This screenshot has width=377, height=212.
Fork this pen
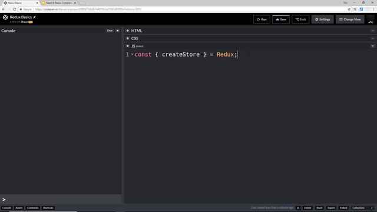tap(300, 19)
